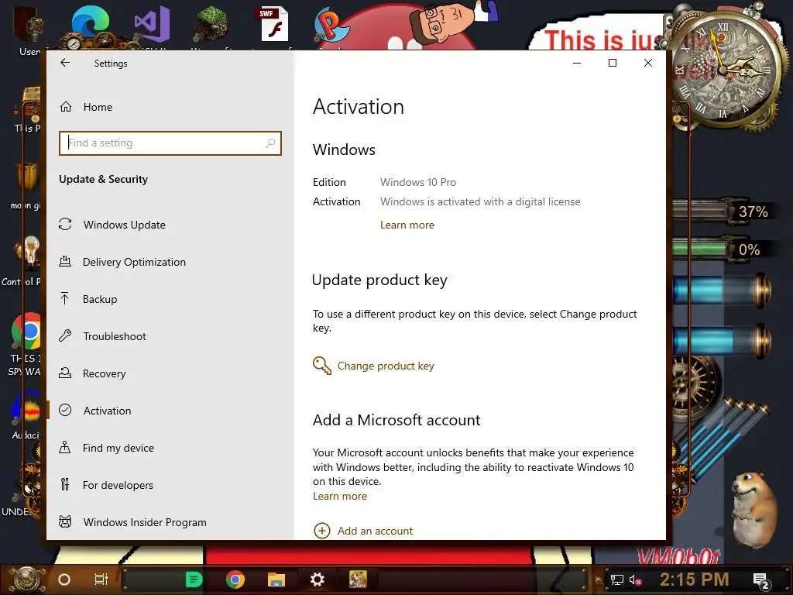The width and height of the screenshot is (793, 595).
Task: Open Cortana circle on the taskbar
Action: click(x=64, y=580)
